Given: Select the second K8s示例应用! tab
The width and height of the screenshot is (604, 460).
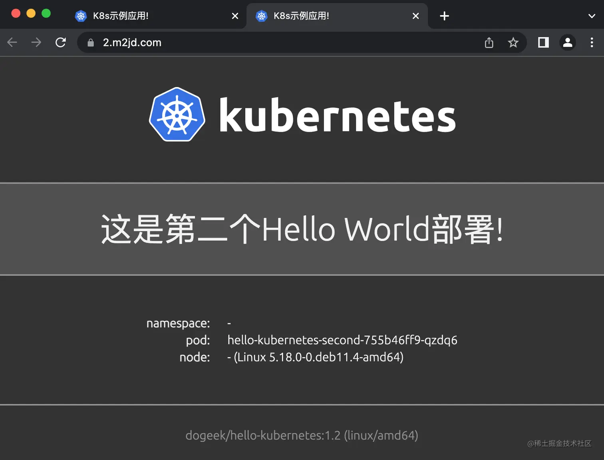Looking at the screenshot, I should 337,16.
